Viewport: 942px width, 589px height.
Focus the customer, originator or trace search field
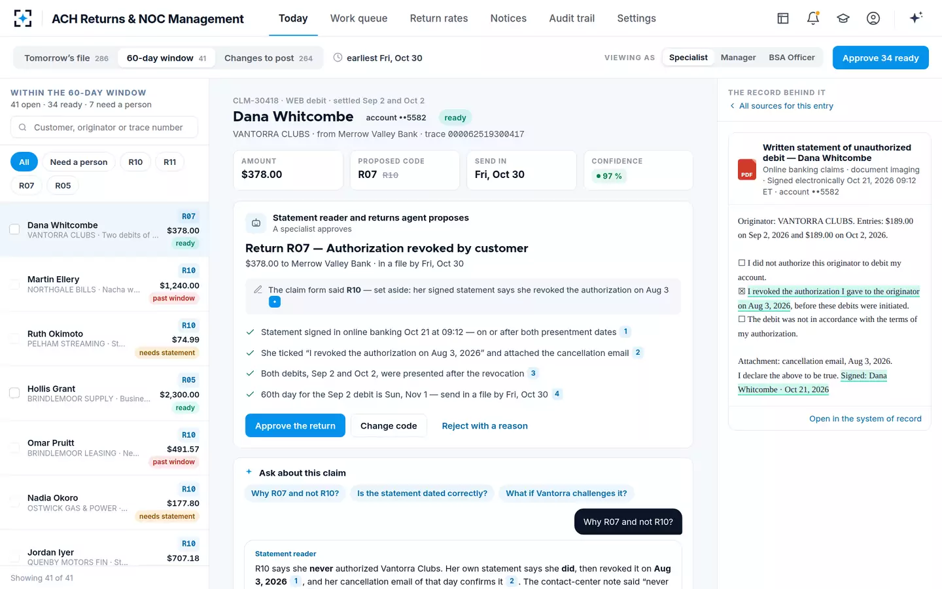click(x=104, y=127)
